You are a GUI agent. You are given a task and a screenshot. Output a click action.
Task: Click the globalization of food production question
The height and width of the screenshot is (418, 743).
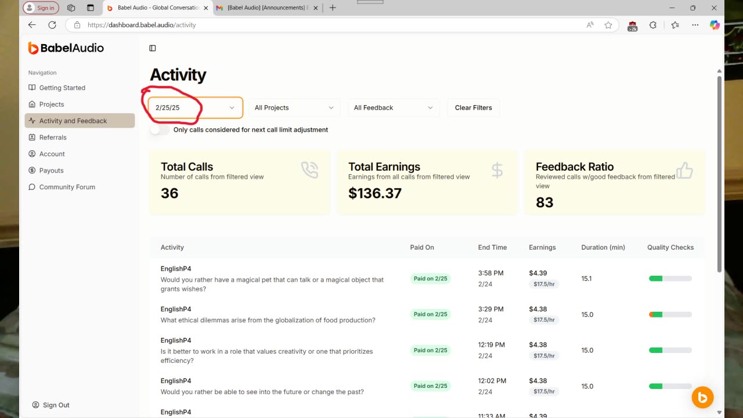[x=268, y=320]
